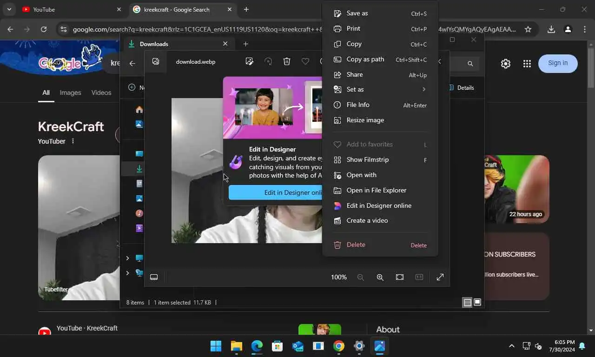Screen dimensions: 595x357
Task: Show hidden system tray icons
Action: [x=512, y=346]
